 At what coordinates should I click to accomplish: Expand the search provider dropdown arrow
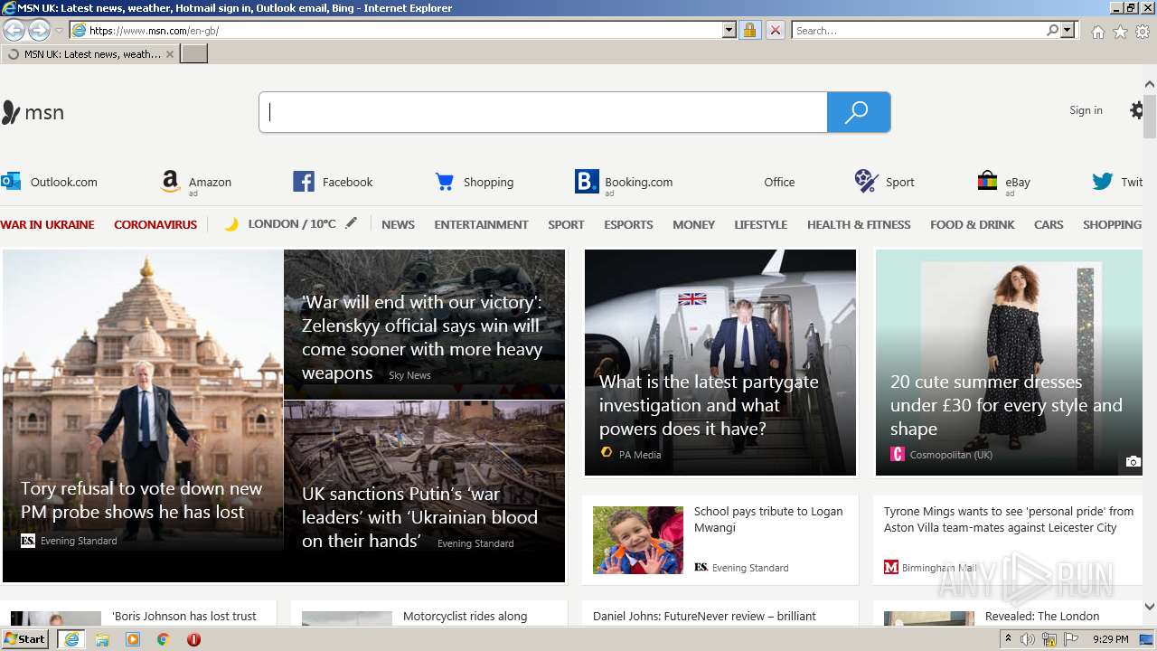point(1068,30)
